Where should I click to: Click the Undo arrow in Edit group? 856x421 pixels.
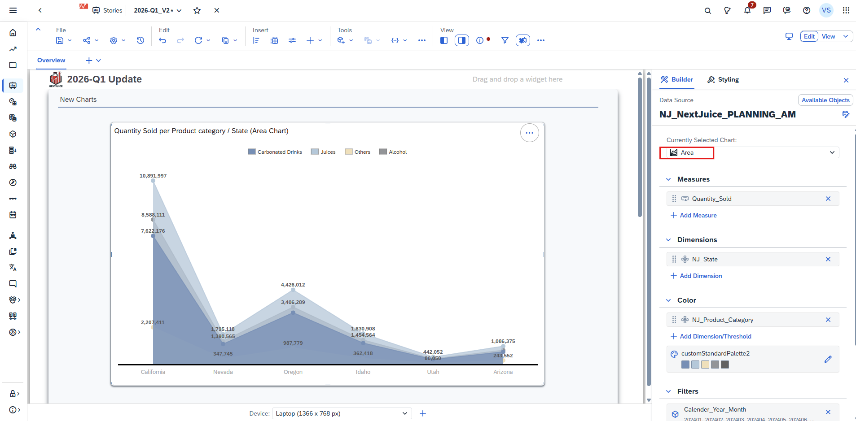click(x=162, y=40)
